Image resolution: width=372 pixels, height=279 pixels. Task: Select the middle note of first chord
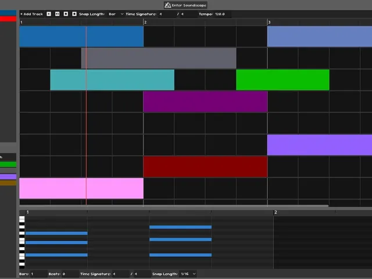[x=56, y=242]
